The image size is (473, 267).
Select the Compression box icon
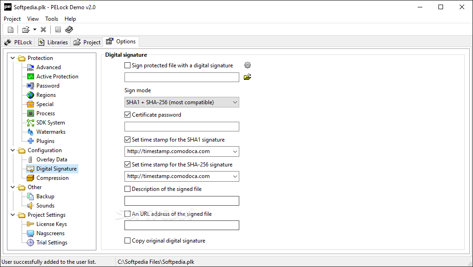(30, 178)
